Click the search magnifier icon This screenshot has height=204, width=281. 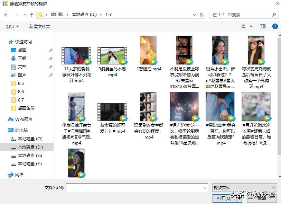tap(274, 15)
